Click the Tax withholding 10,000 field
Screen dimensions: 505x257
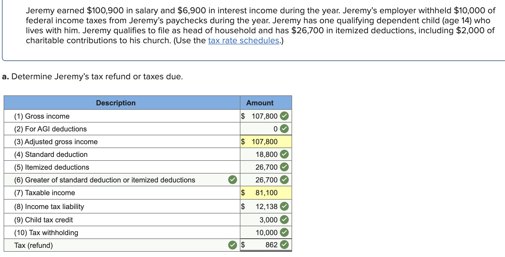click(266, 232)
